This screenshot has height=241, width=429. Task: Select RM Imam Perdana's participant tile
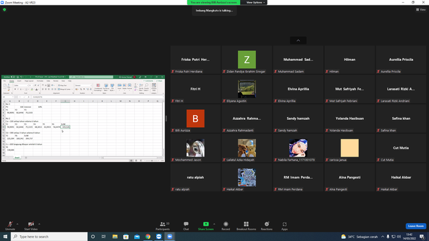pos(298,177)
